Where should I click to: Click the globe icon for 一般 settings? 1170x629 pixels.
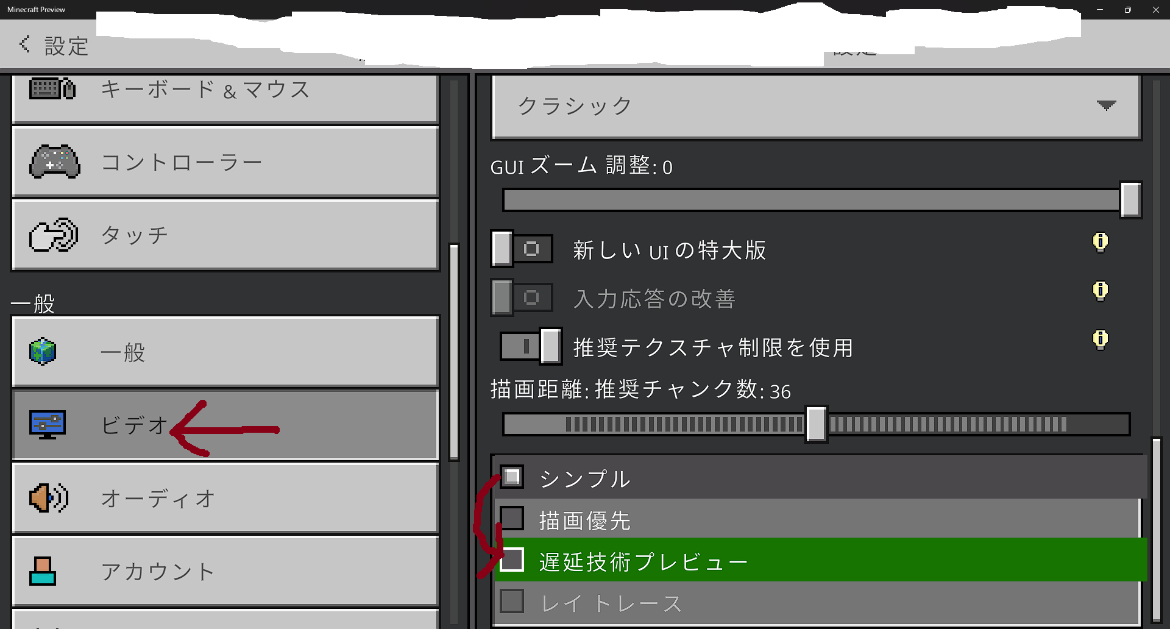43,352
